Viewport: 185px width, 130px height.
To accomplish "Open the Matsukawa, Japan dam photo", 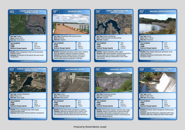I will [71, 82].
